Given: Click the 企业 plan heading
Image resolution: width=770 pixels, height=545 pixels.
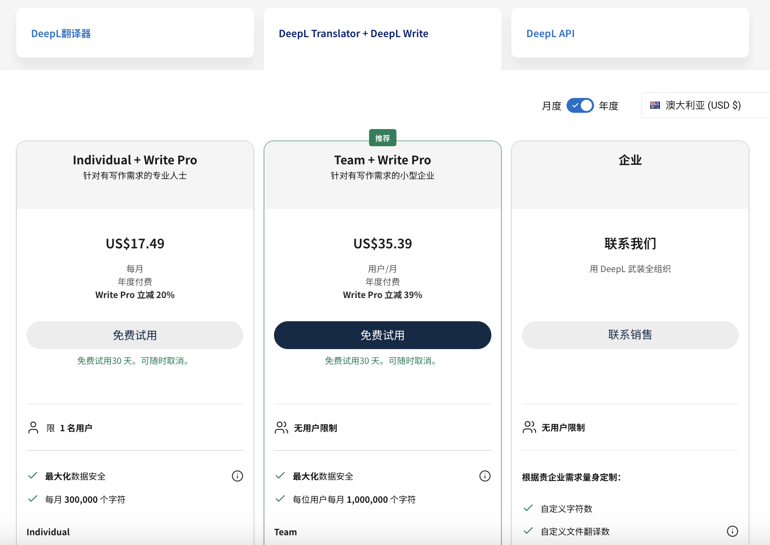Looking at the screenshot, I should pyautogui.click(x=630, y=160).
